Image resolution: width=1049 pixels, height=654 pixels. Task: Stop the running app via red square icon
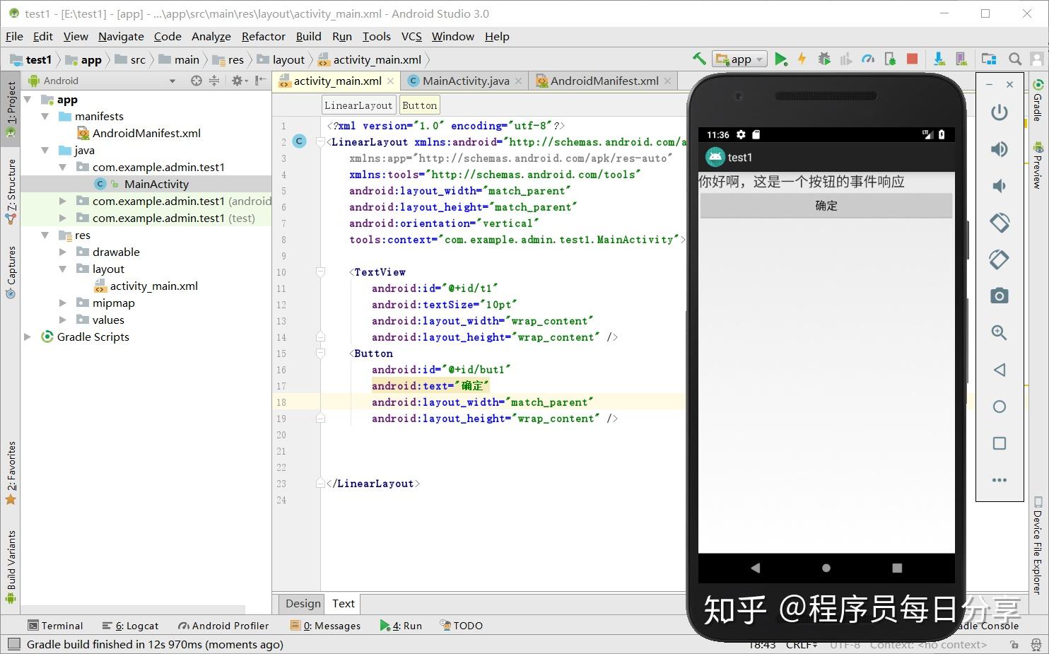(x=913, y=59)
